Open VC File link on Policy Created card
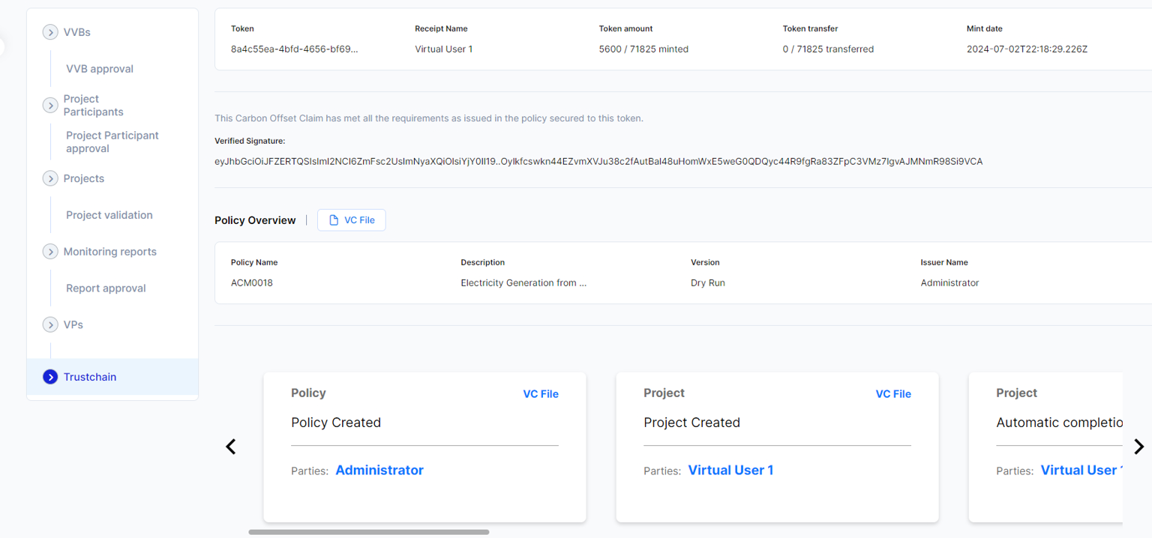 click(x=540, y=394)
